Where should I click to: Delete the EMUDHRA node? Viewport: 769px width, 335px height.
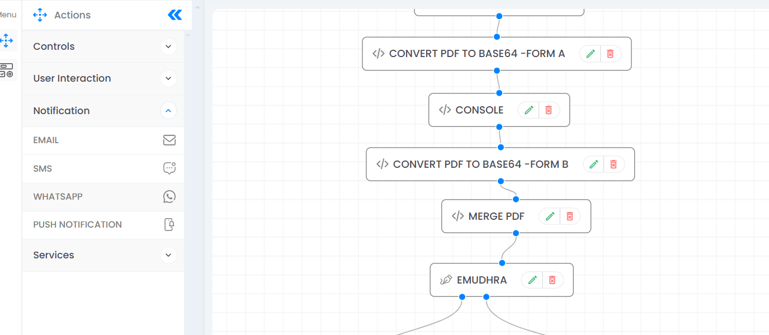[553, 280]
